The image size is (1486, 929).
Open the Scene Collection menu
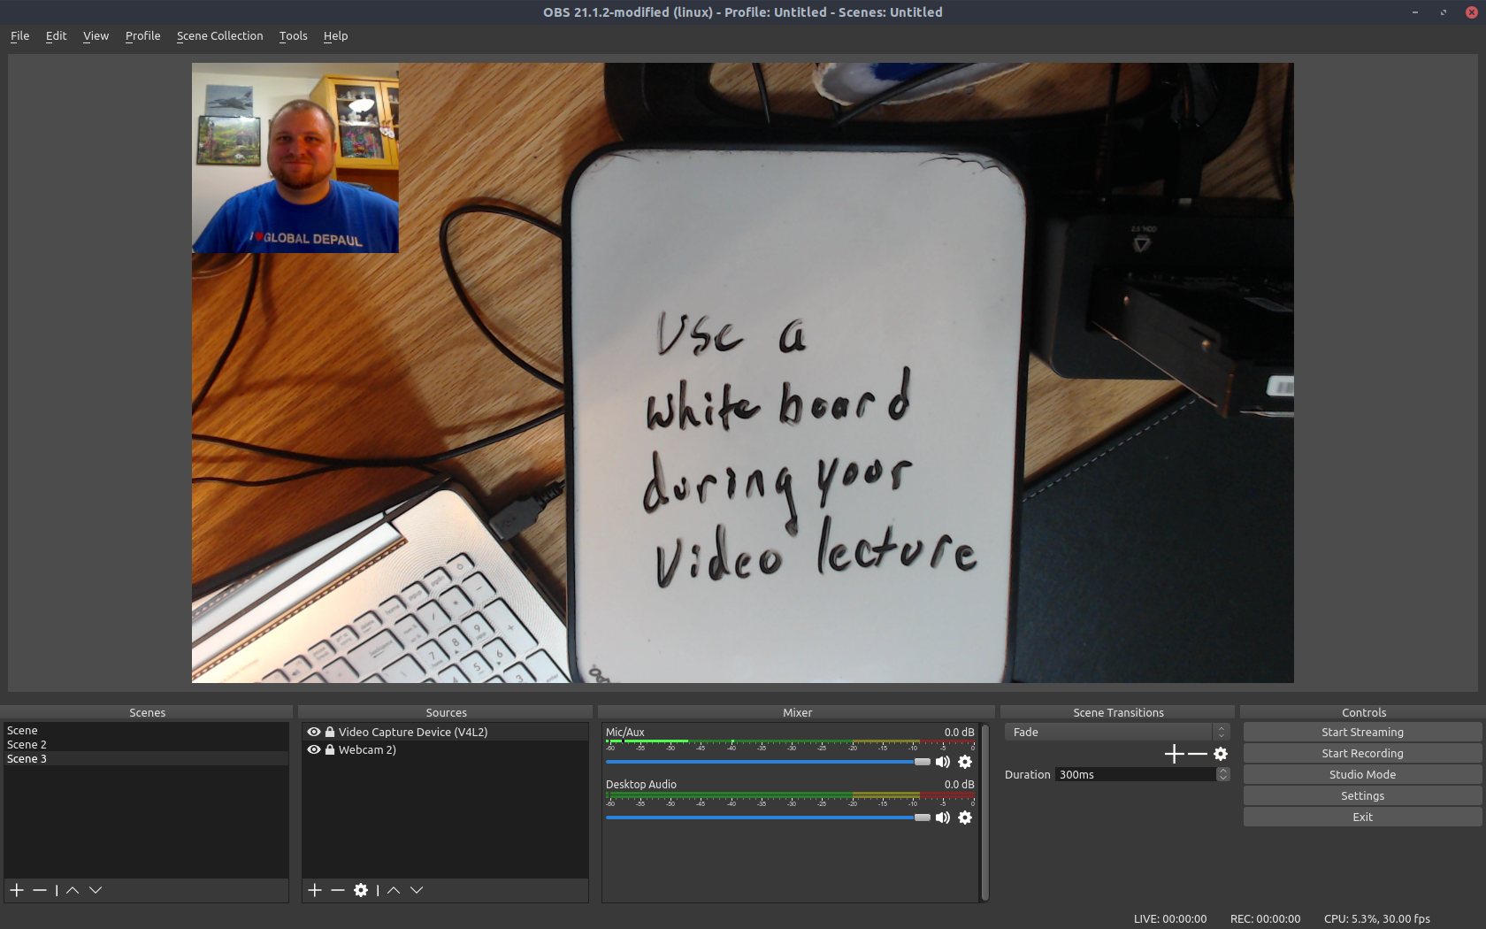tap(219, 36)
